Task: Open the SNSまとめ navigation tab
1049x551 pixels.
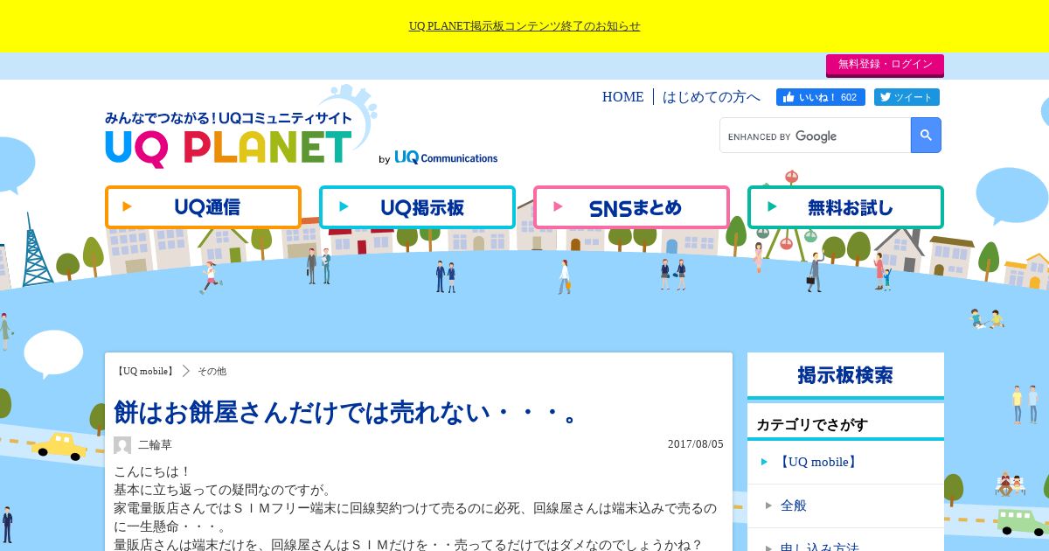Action: point(631,207)
